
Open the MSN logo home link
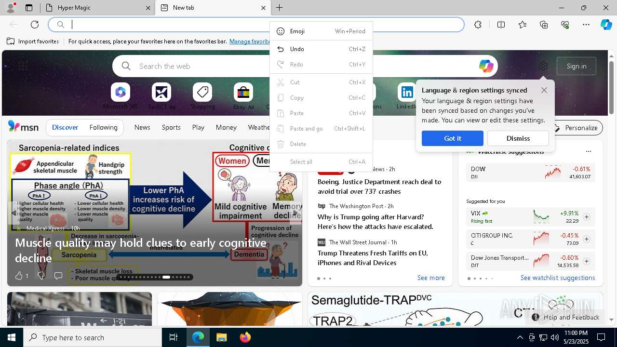tap(23, 127)
